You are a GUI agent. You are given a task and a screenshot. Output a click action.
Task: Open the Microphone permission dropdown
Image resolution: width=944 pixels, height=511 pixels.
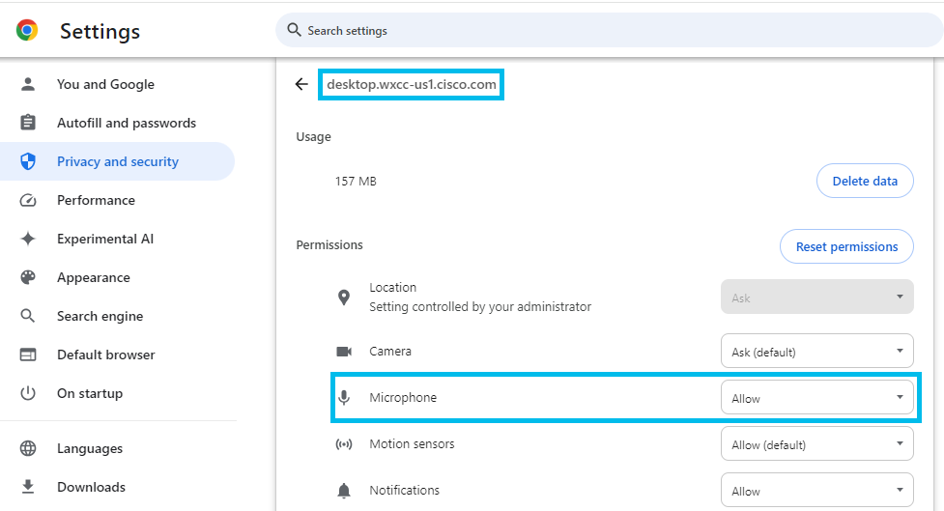pyautogui.click(x=817, y=397)
